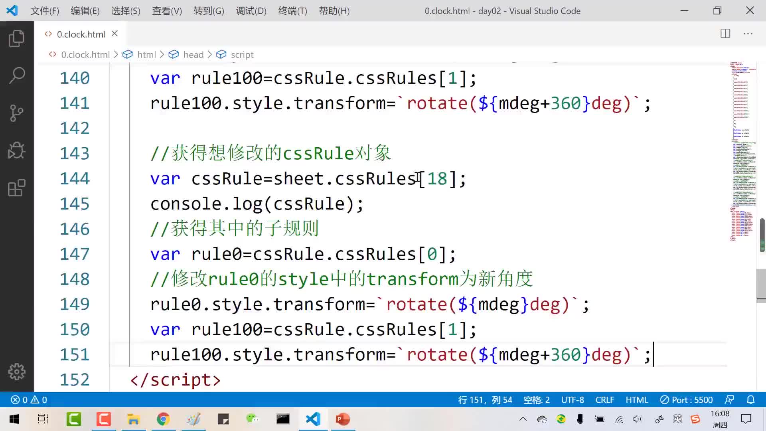The image size is (766, 431).
Task: Click the CRLF line ending toggle
Action: 605,400
